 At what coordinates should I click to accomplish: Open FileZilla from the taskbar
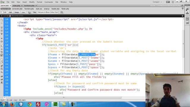click(x=38, y=104)
